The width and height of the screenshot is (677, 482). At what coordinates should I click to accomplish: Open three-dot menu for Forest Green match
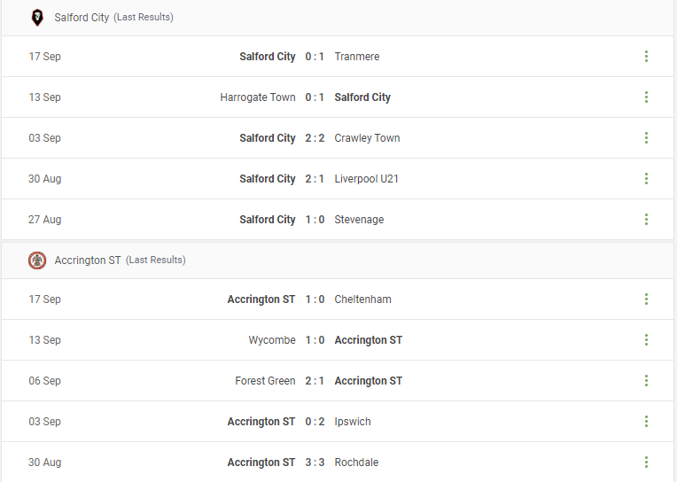[646, 381]
